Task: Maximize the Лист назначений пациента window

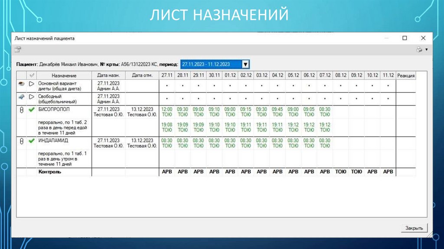Action: pyautogui.click(x=405, y=38)
